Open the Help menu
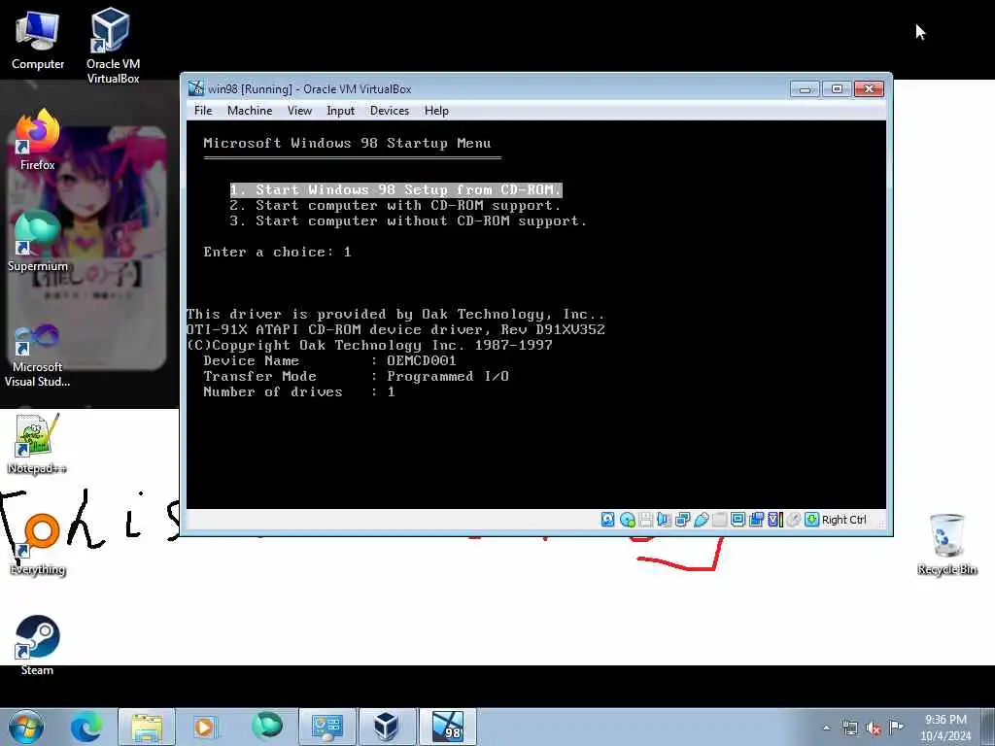995x746 pixels. pos(436,111)
